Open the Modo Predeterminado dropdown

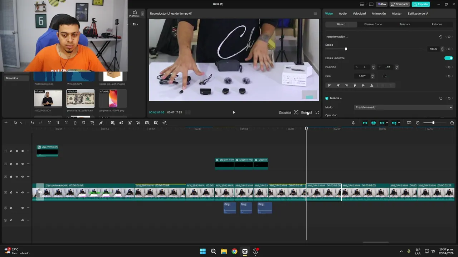[x=403, y=107]
